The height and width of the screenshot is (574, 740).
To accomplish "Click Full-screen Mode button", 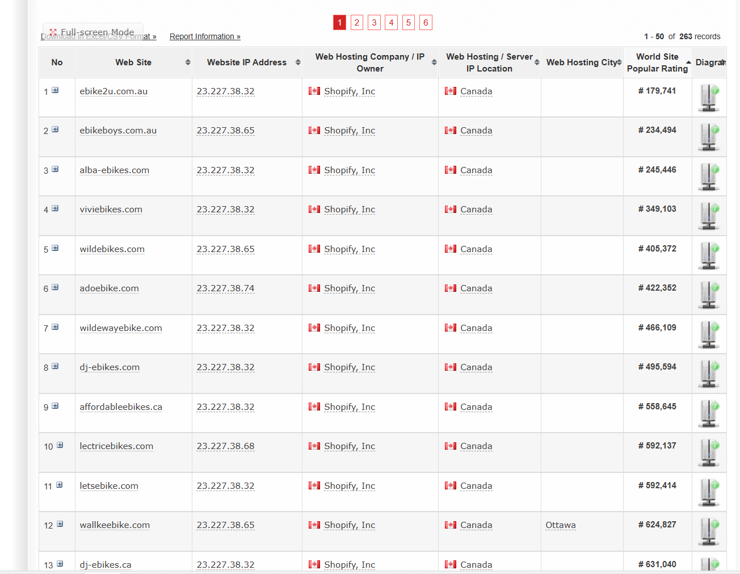I will coord(93,32).
